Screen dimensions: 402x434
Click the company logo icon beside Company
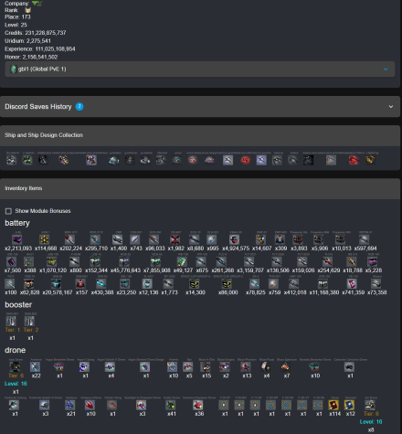[37, 4]
